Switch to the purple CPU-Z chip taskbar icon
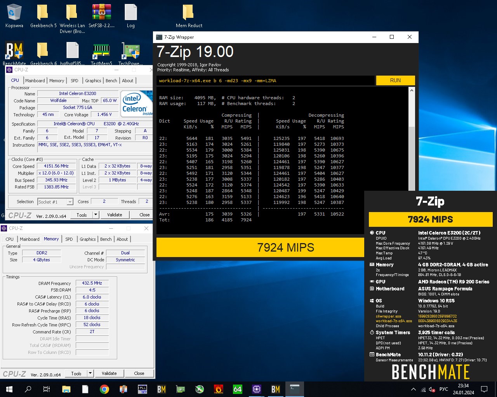The width and height of the screenshot is (497, 397). click(x=257, y=389)
